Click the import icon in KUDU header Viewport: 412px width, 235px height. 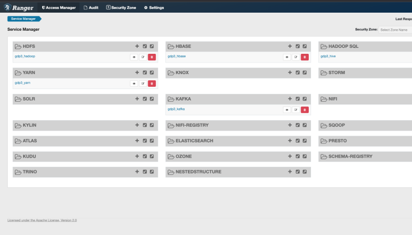click(145, 156)
